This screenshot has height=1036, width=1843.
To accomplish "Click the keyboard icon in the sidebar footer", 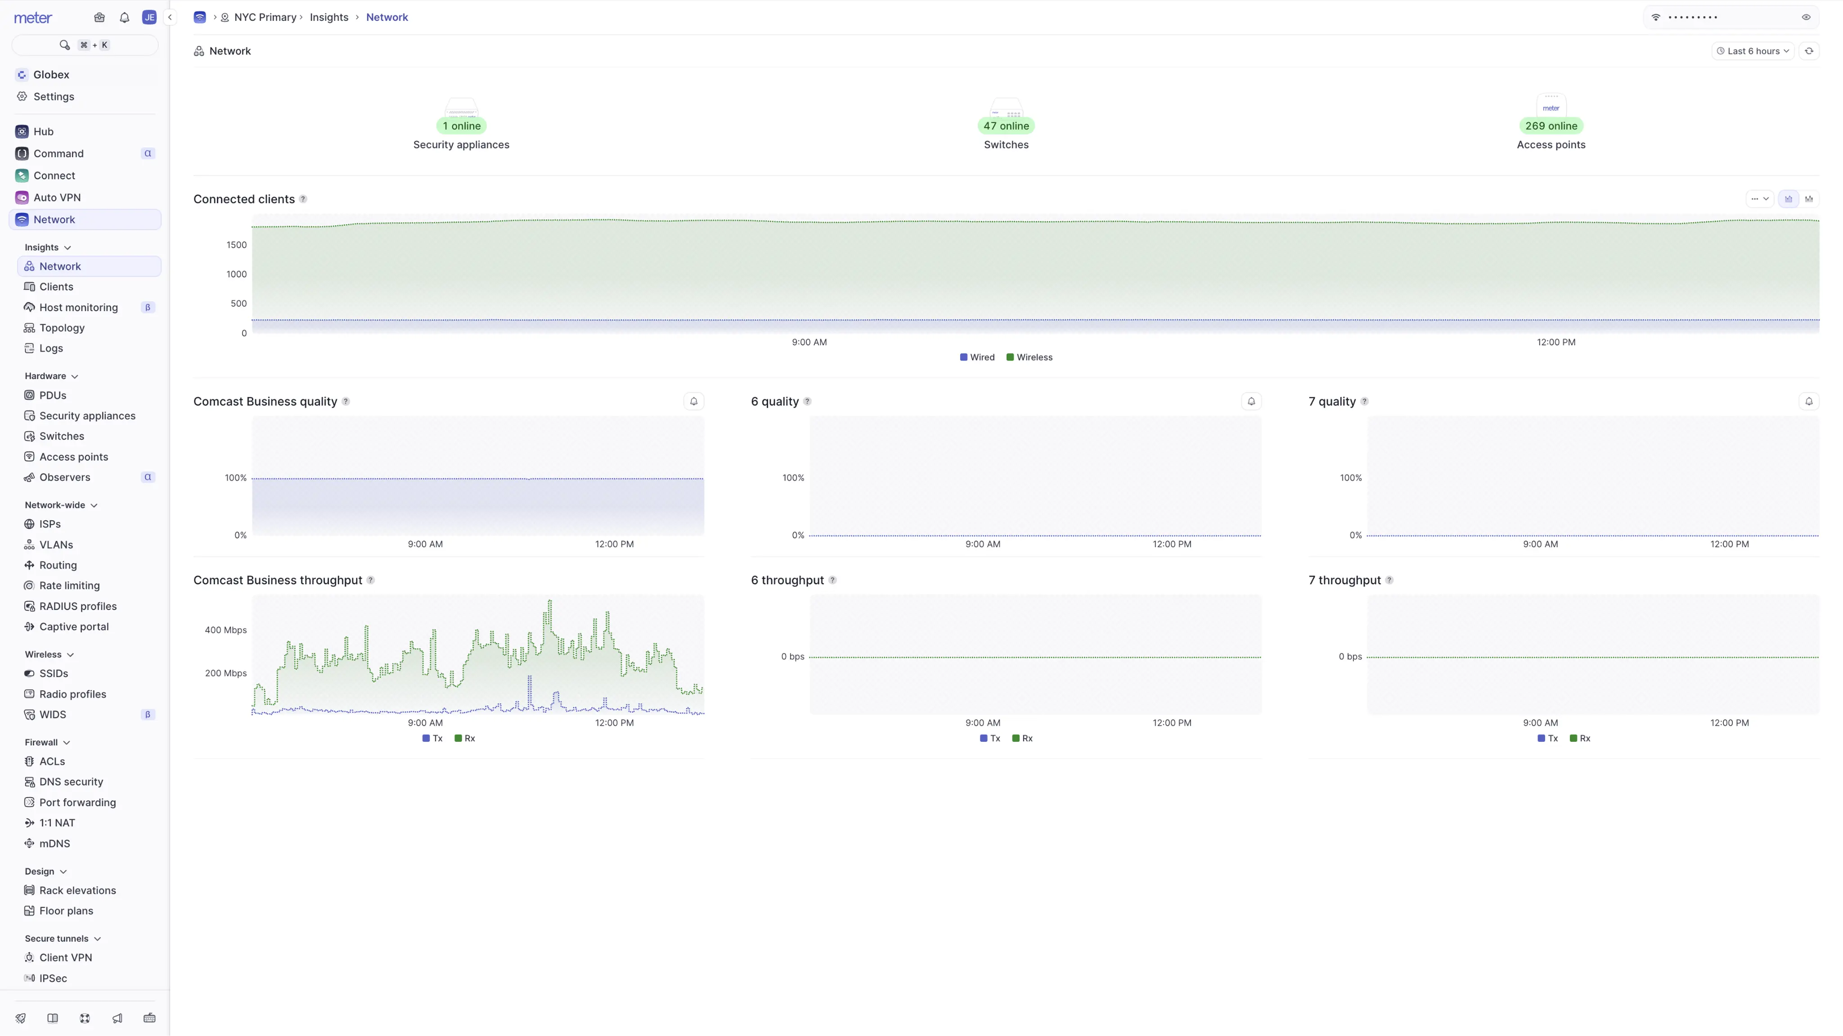I will point(149,1018).
